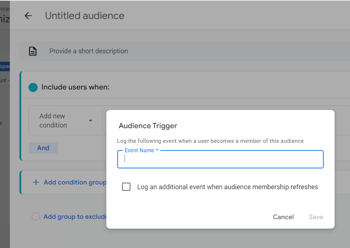Open the Add new condition dropdown
This screenshot has height=248, width=350.
click(65, 121)
